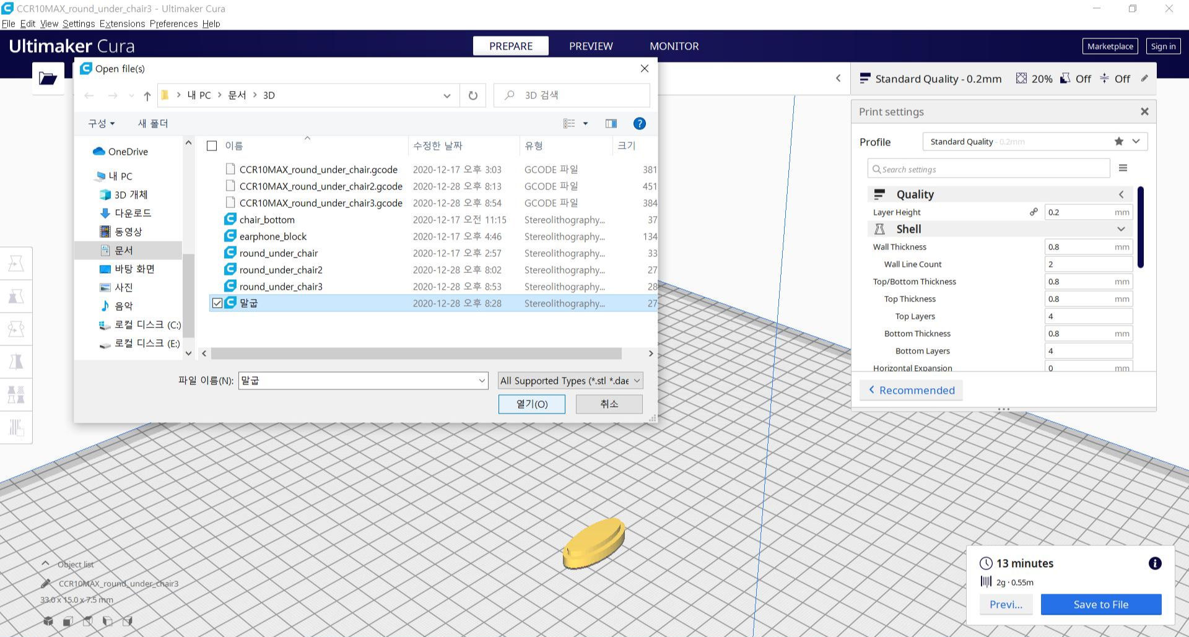Open the view mode options dropdown arrow

coord(585,123)
